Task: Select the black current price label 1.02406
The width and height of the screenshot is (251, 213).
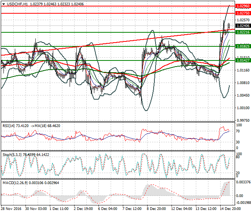Action: pyautogui.click(x=243, y=26)
